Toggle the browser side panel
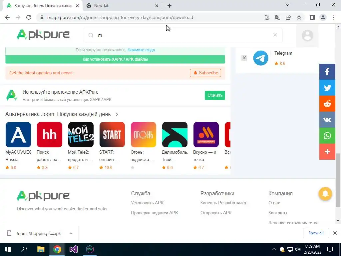341x256 pixels. (312, 17)
